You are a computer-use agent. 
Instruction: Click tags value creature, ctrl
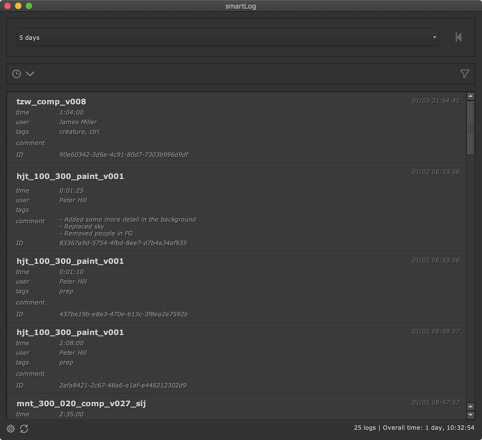(x=79, y=132)
